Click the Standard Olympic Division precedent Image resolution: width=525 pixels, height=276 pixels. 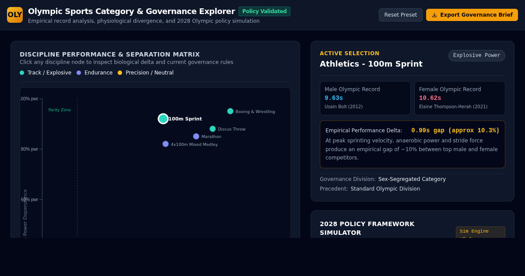coord(385,189)
